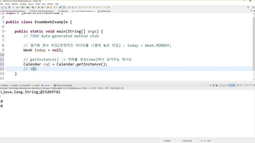Open the Open Console dropdown arrow

click(x=249, y=85)
